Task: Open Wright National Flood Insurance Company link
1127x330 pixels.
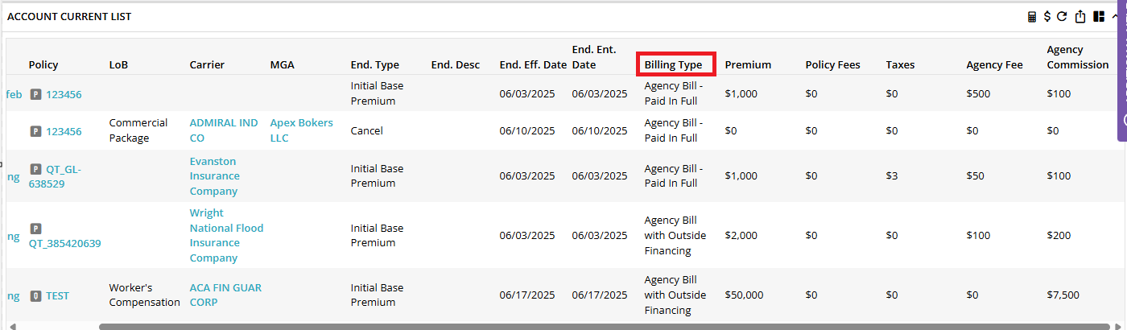Action: point(227,236)
